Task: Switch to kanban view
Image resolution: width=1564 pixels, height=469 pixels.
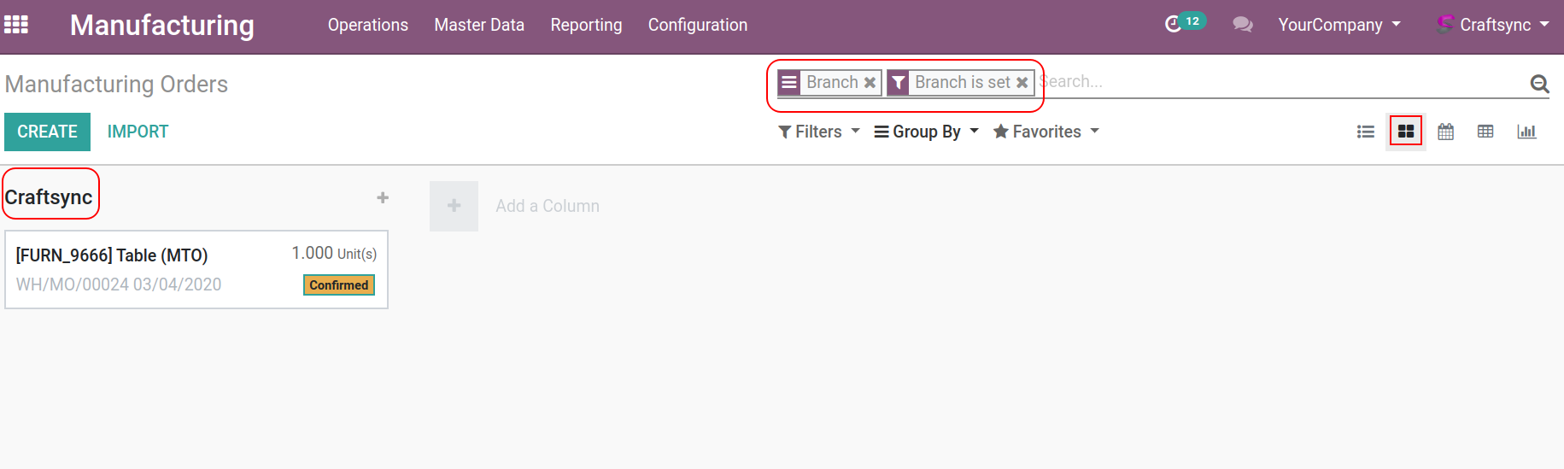Action: click(x=1405, y=132)
